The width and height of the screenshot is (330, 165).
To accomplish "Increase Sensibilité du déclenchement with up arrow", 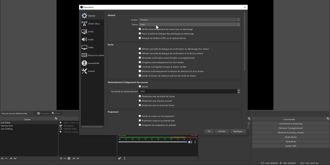I will pos(238,90).
